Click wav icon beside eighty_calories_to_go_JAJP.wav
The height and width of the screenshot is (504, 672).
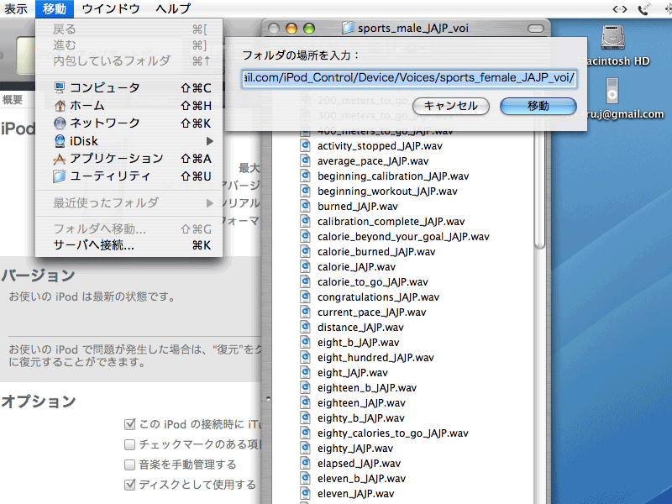[305, 433]
